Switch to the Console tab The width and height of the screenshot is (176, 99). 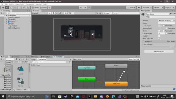tap(15, 57)
